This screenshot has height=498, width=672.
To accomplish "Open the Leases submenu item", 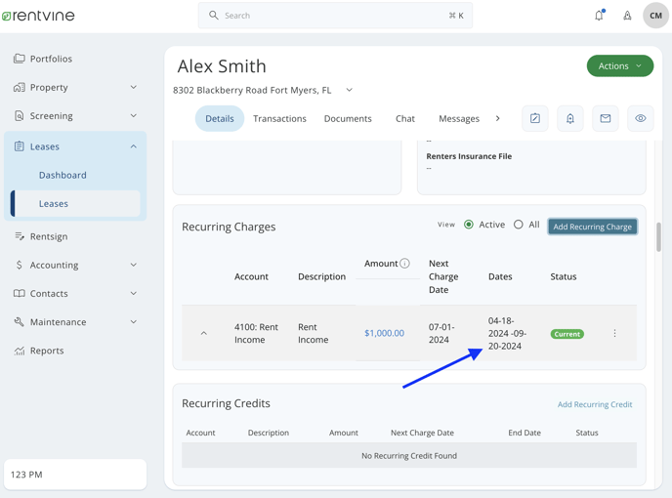I will 75,203.
